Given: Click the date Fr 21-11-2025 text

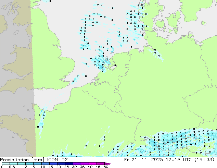Looking at the screenshot, I should tap(143, 160).
